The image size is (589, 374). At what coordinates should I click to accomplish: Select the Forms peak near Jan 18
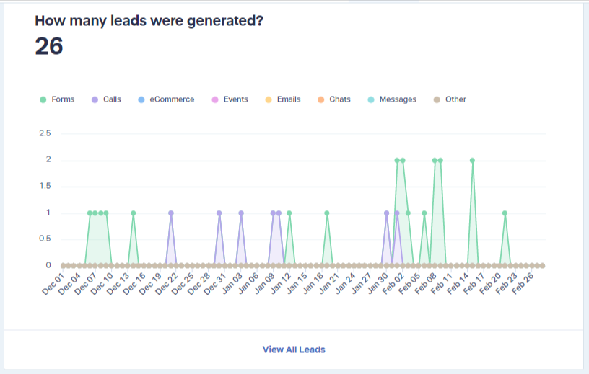pos(327,213)
